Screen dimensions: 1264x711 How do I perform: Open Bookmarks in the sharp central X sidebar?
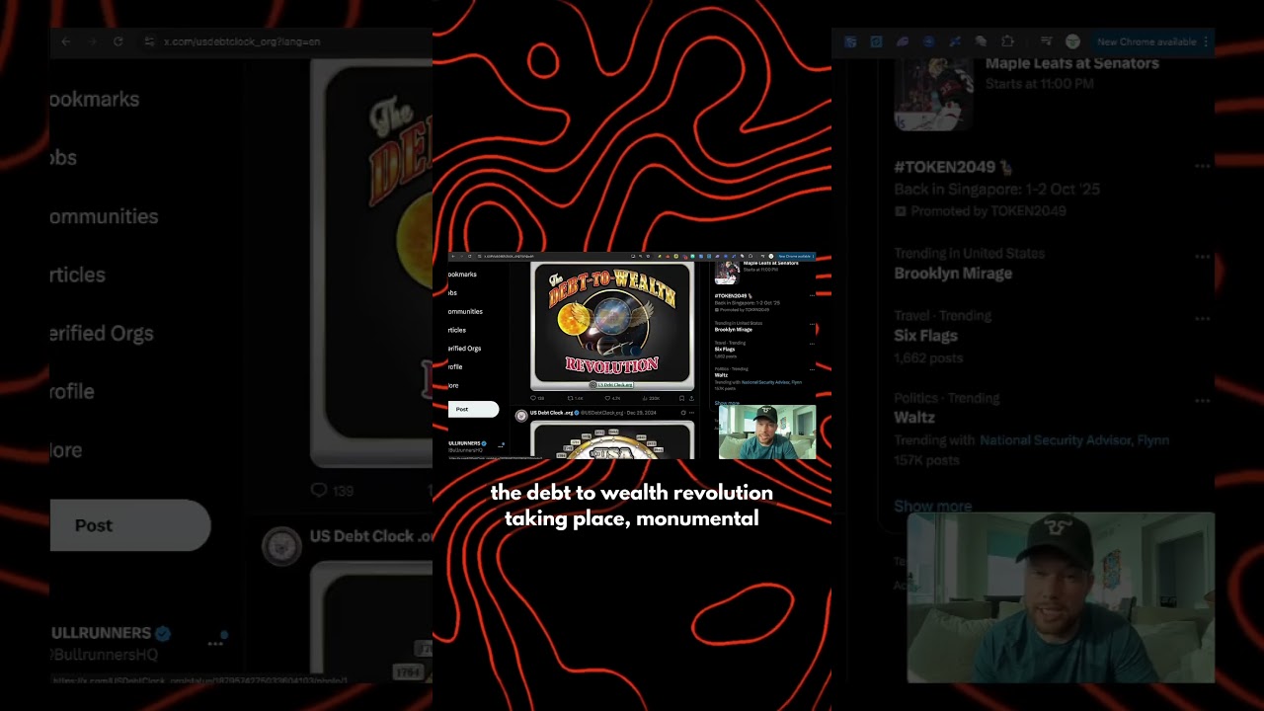tap(462, 275)
